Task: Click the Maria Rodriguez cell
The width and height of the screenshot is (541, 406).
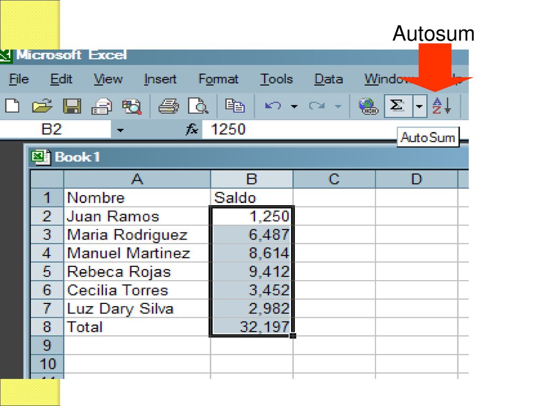Action: pos(137,234)
